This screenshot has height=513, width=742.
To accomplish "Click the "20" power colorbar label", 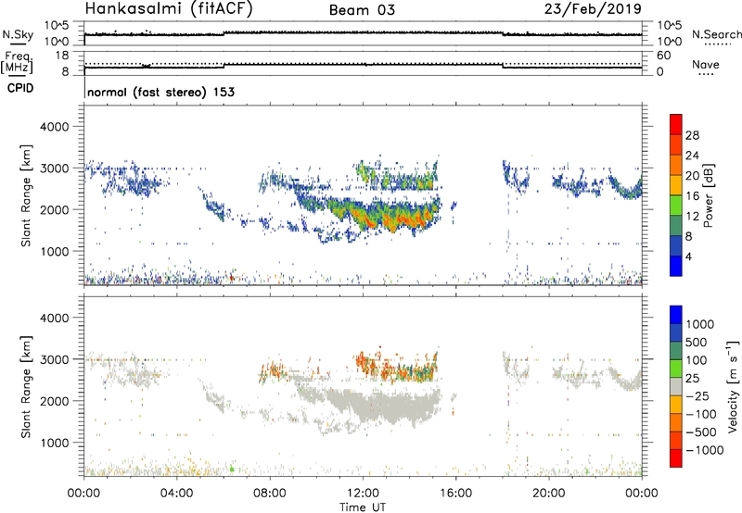I will 692,176.
